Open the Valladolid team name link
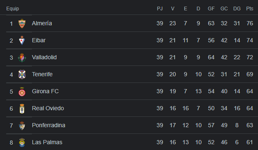258x150 pixels. click(44, 57)
